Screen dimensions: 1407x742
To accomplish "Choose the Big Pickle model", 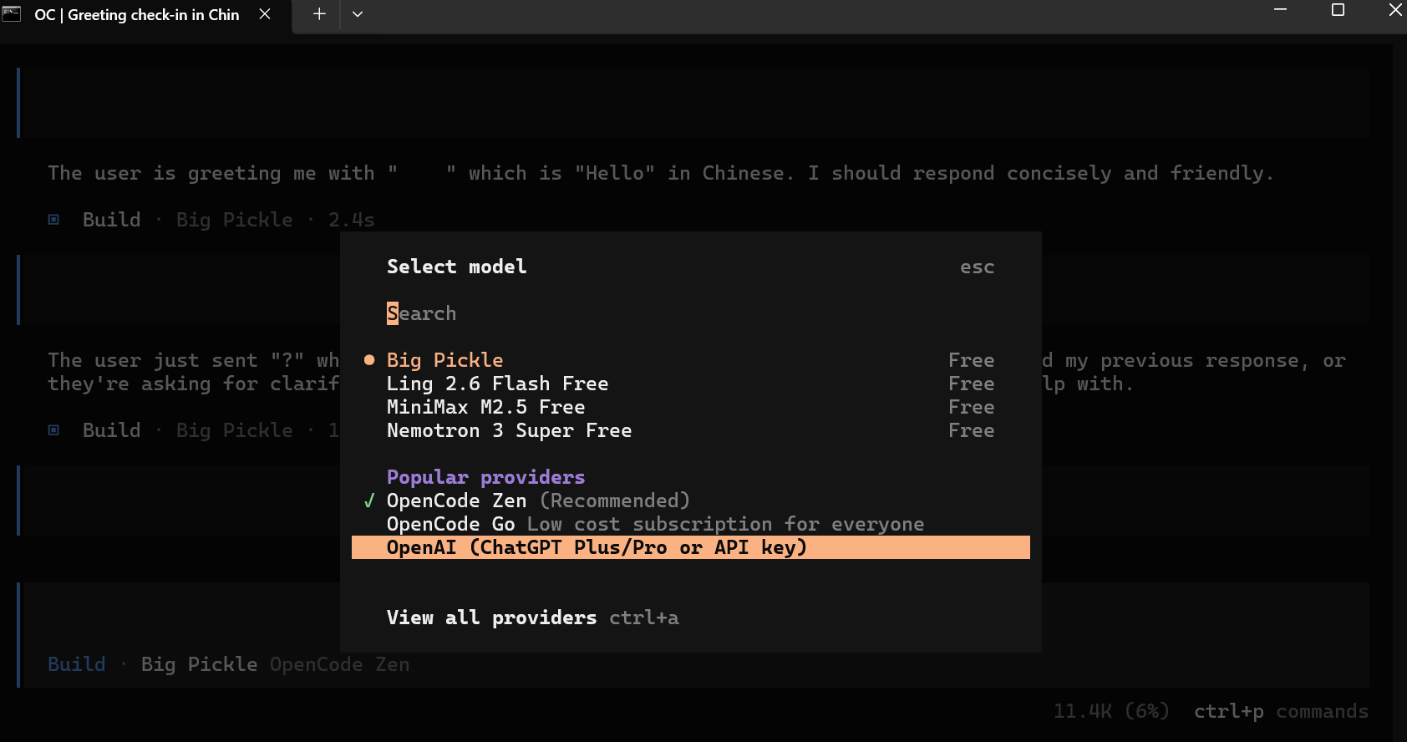I will (691, 360).
